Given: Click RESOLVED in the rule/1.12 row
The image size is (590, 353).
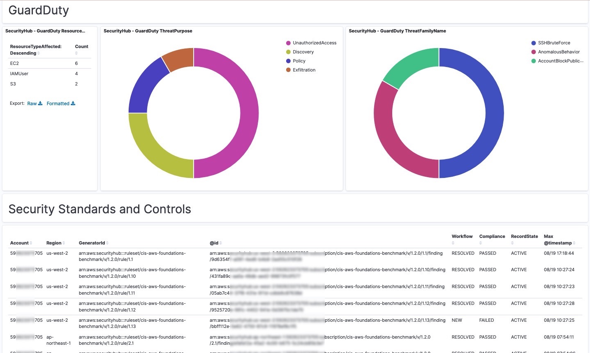Looking at the screenshot, I should point(463,303).
